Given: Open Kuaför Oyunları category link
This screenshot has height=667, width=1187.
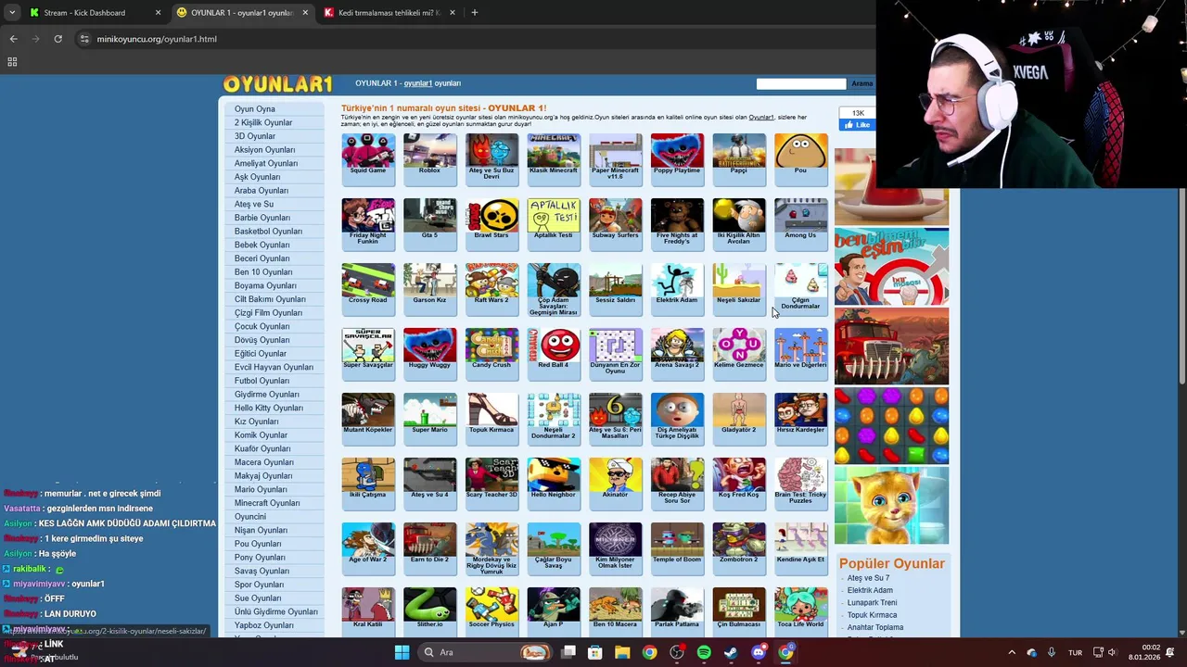Looking at the screenshot, I should (262, 448).
